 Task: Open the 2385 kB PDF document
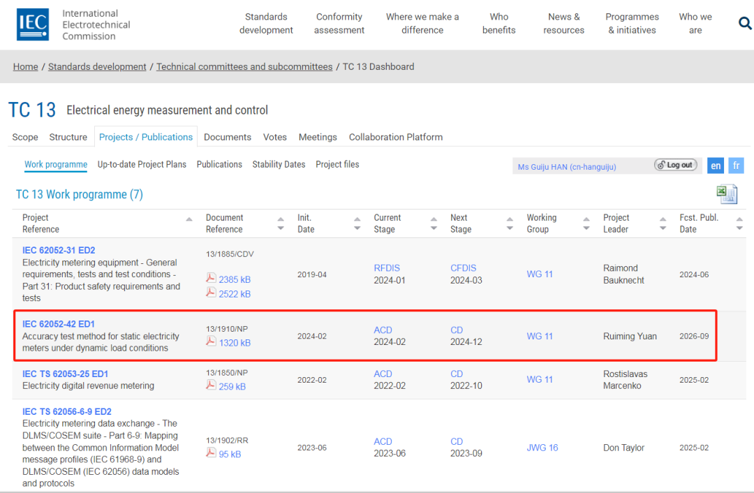click(x=234, y=279)
